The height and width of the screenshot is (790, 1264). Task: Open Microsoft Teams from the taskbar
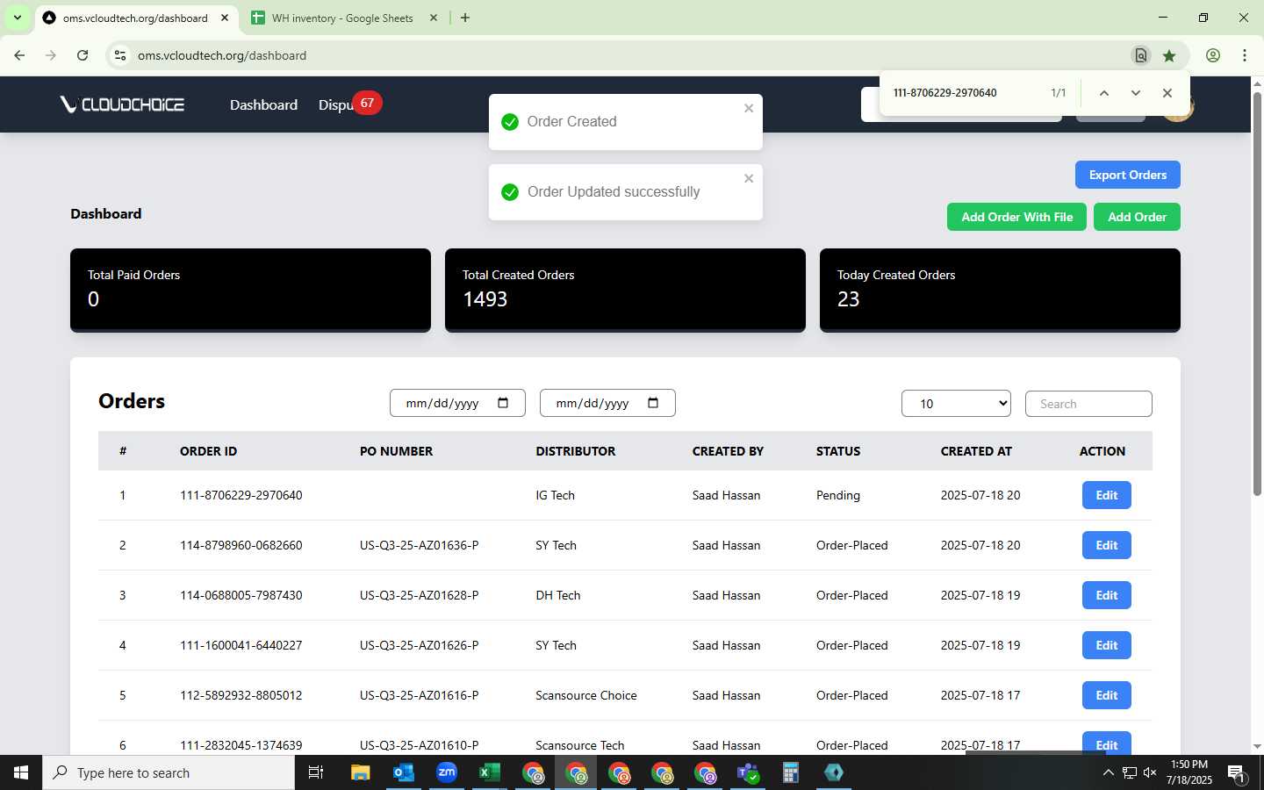747,772
